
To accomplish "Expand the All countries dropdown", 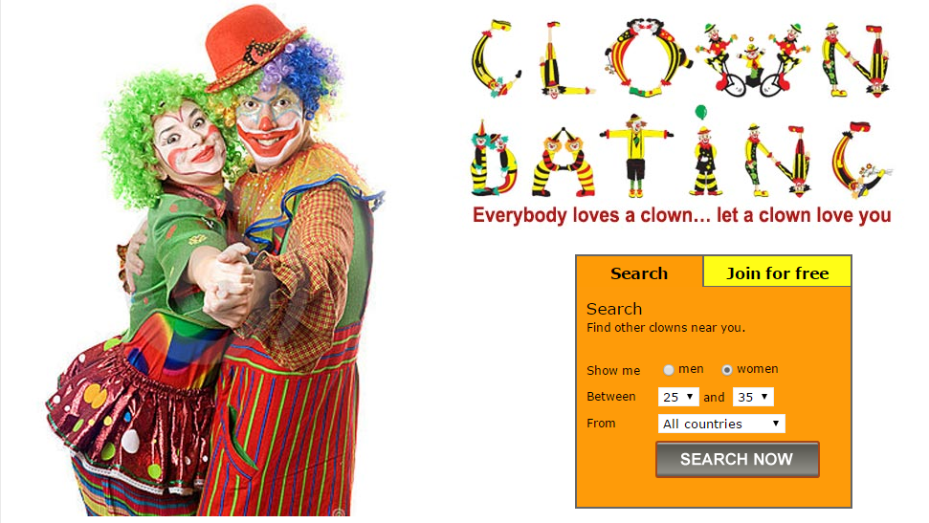I will click(x=721, y=424).
